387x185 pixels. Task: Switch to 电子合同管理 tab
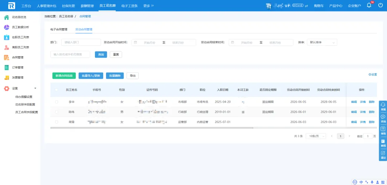coord(59,29)
